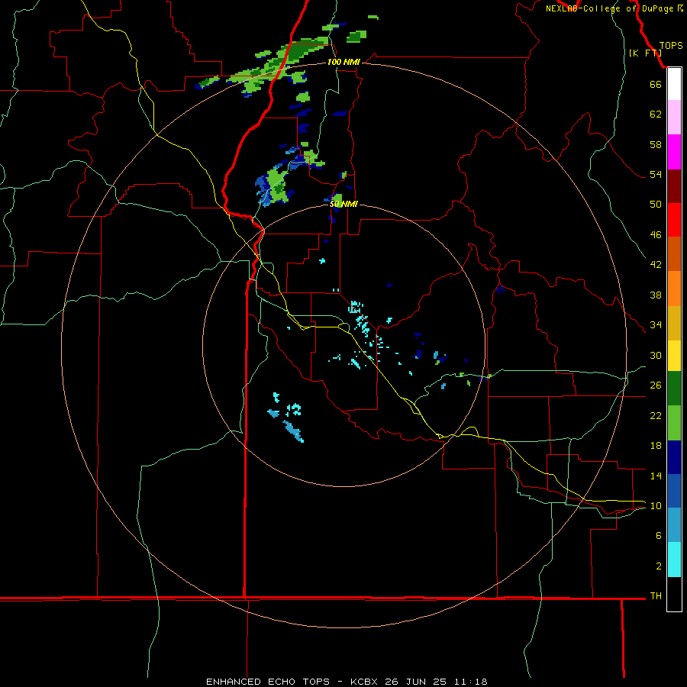Screen dimensions: 687x687
Task: Click the light pink swatch in the legend
Action: click(x=674, y=117)
